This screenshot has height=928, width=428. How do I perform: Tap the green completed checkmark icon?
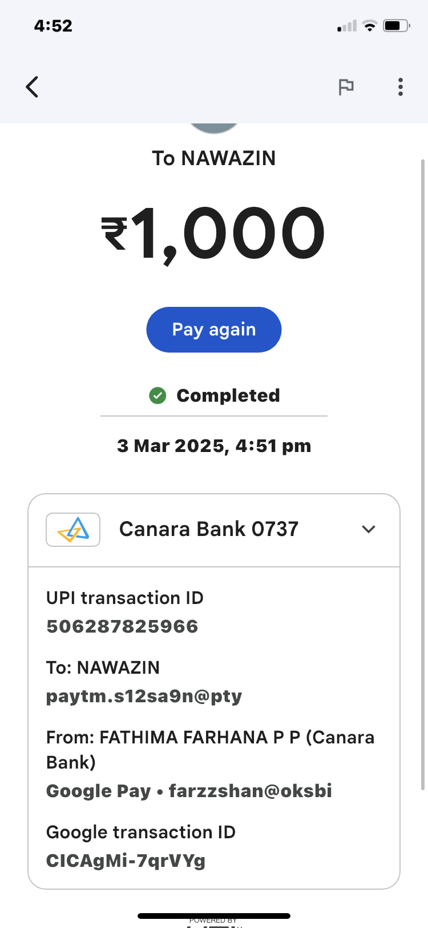point(158,395)
